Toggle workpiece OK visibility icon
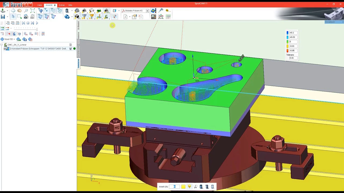The image size is (344, 193). point(106,10)
